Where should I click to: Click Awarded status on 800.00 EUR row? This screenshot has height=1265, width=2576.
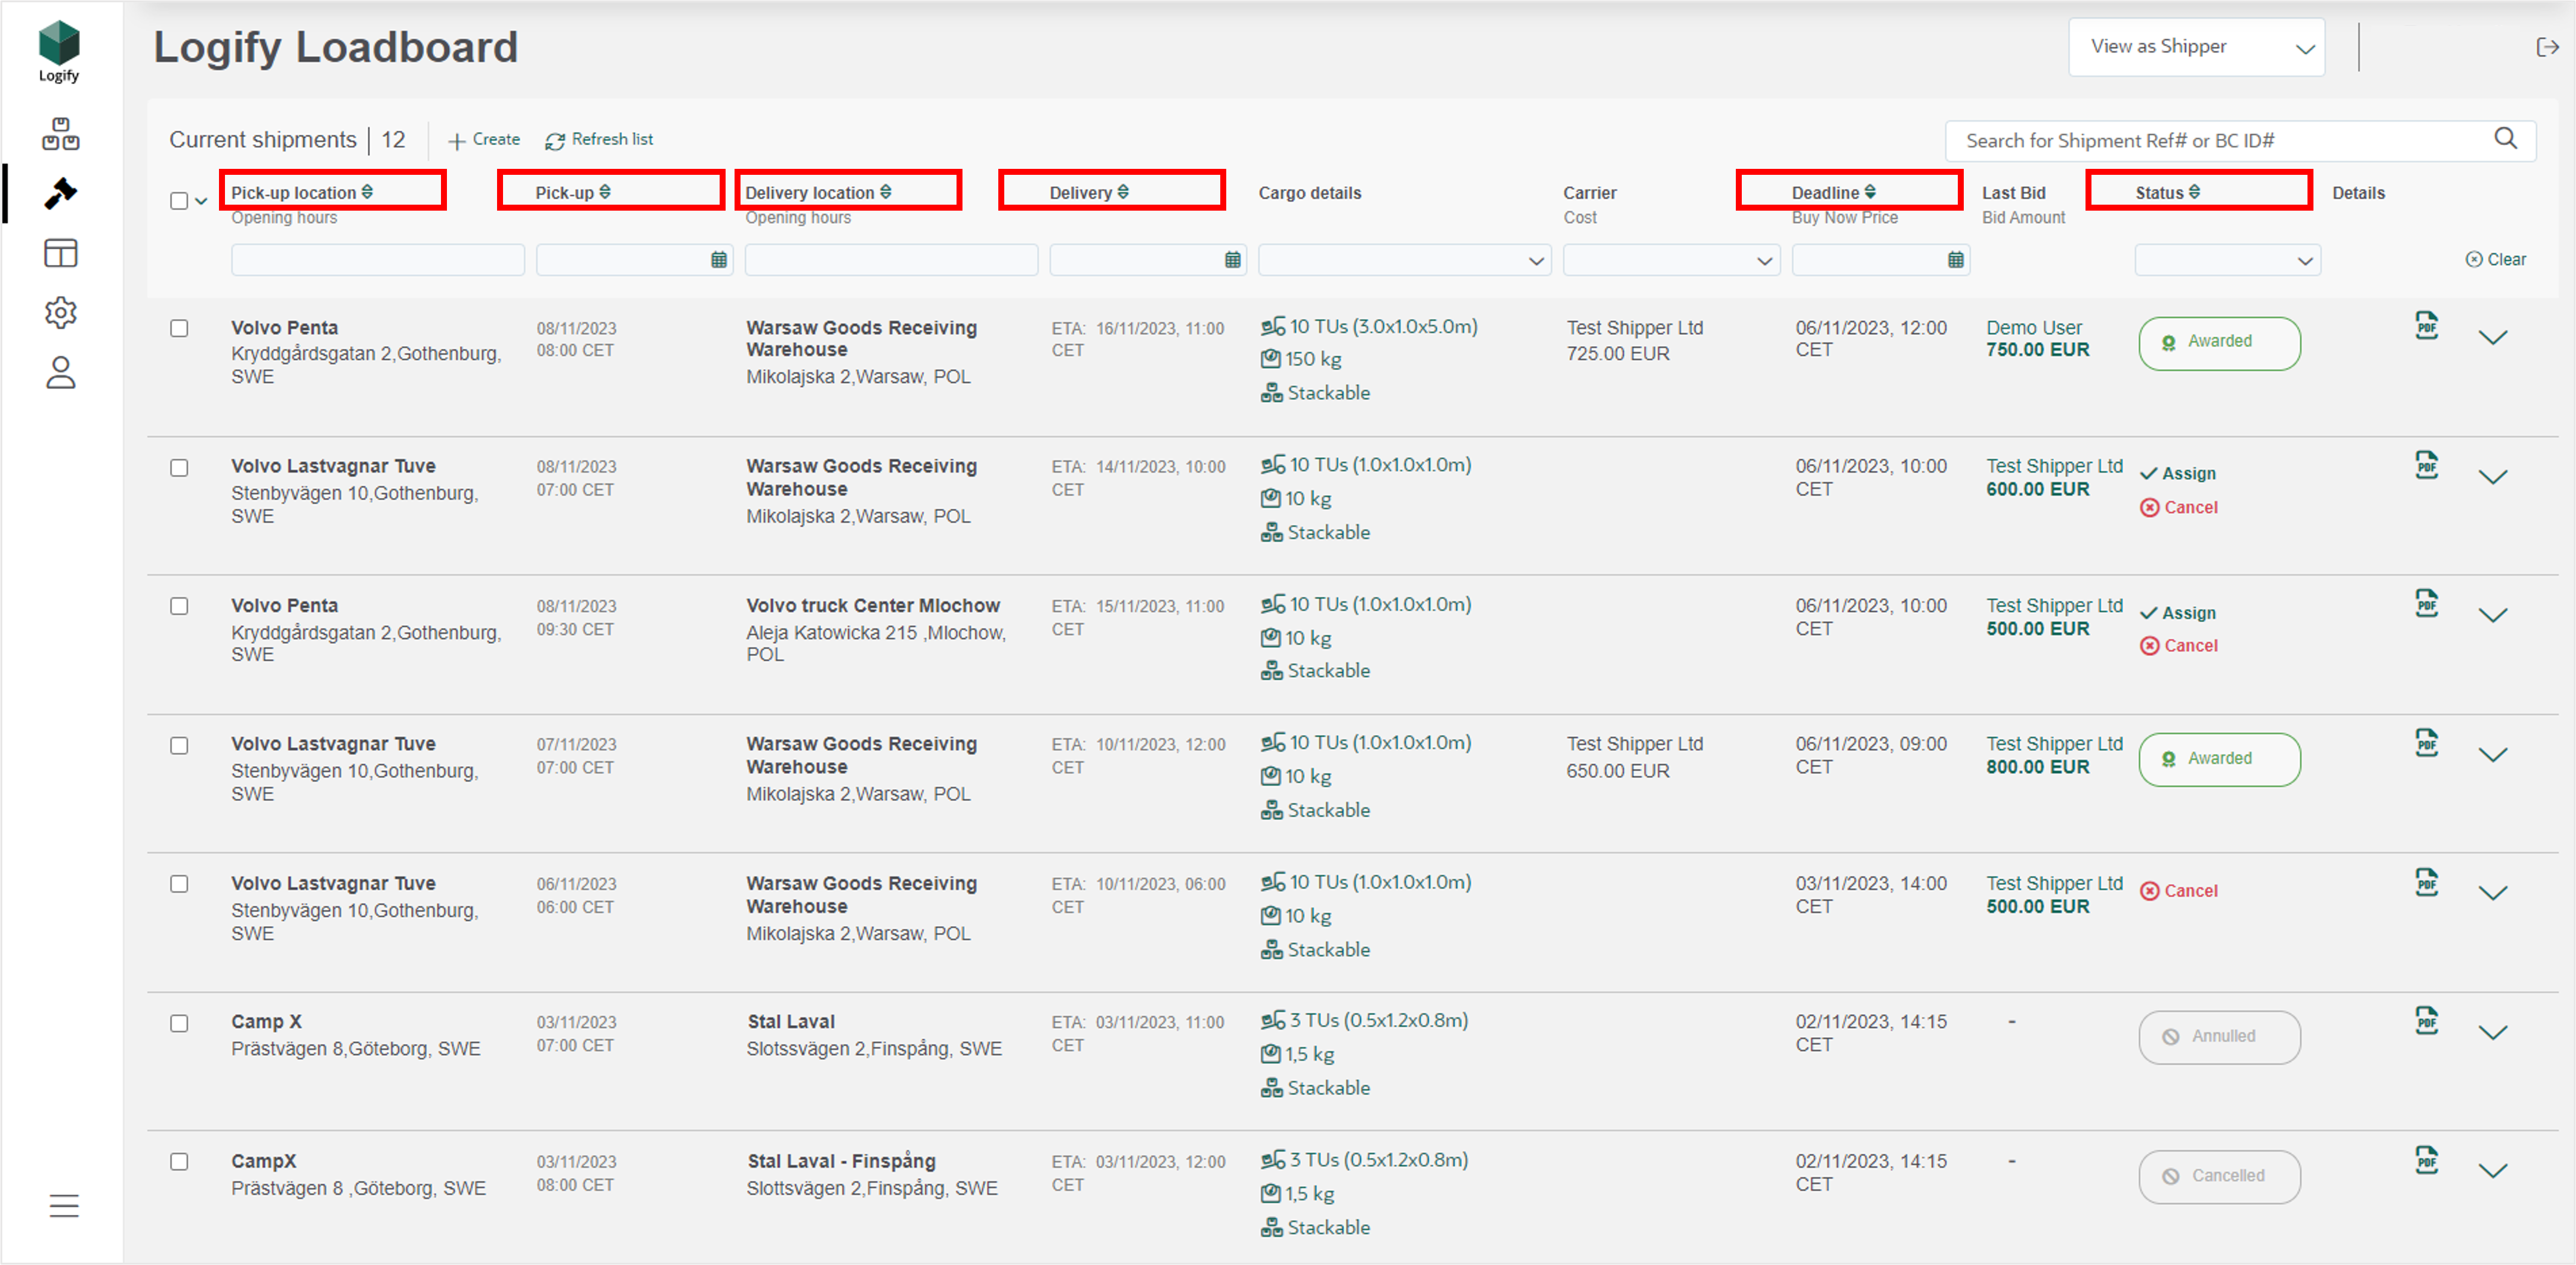(x=2219, y=759)
